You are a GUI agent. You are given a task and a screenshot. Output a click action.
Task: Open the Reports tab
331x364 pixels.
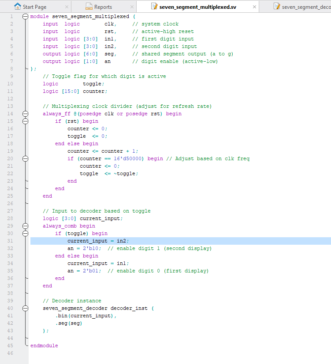click(x=103, y=7)
